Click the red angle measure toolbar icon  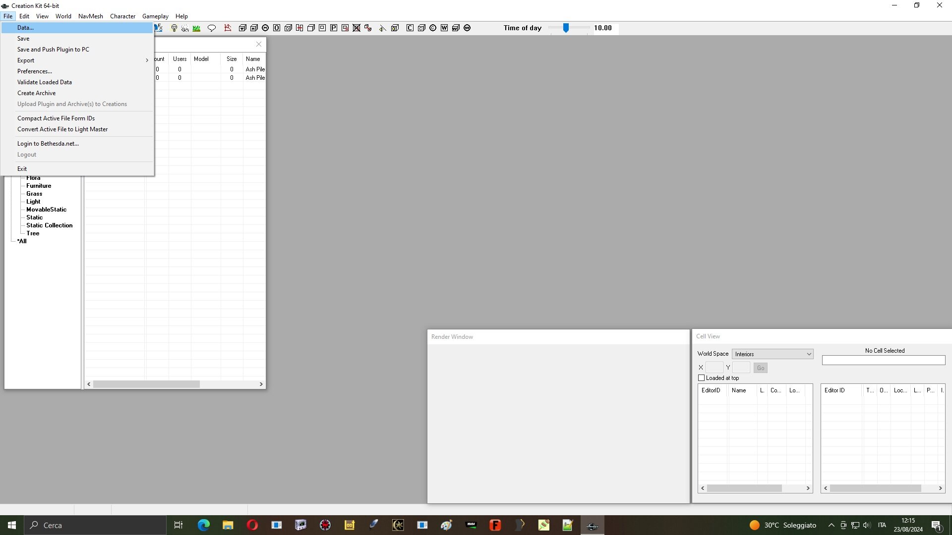[228, 28]
